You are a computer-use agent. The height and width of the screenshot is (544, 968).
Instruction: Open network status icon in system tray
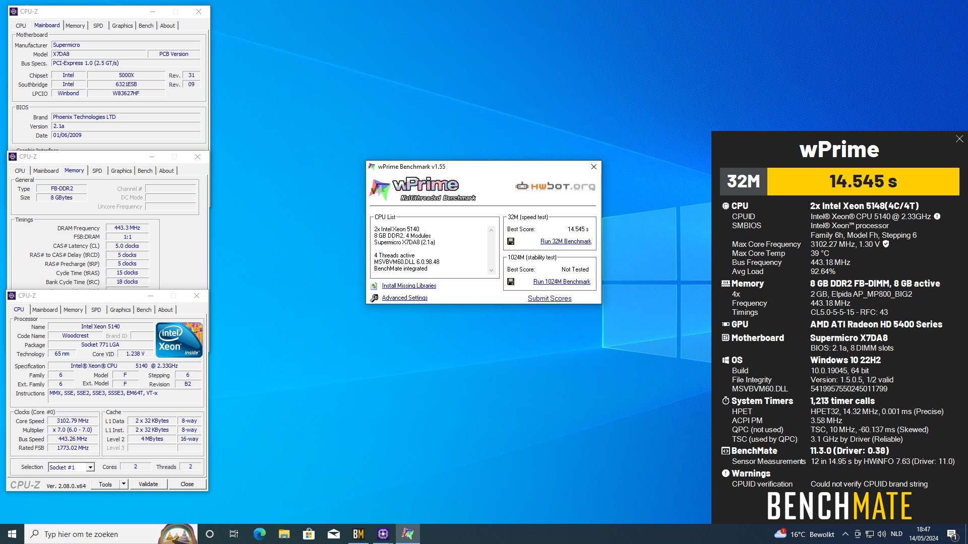870,534
